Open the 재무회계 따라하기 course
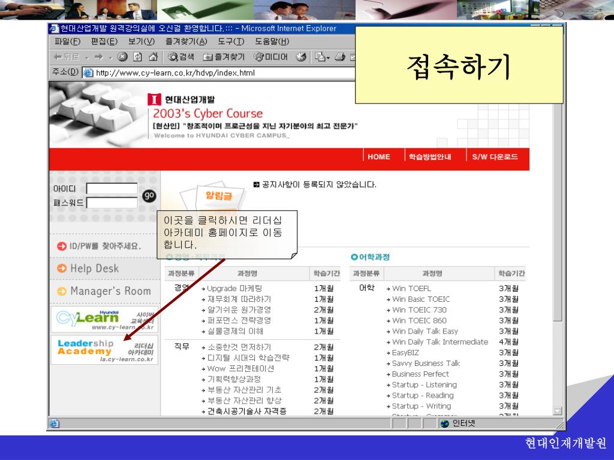This screenshot has height=460, width=614. tap(239, 299)
